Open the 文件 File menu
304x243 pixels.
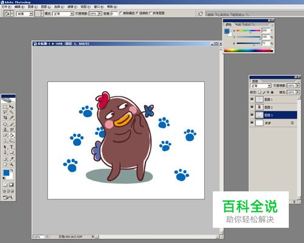(x=7, y=7)
